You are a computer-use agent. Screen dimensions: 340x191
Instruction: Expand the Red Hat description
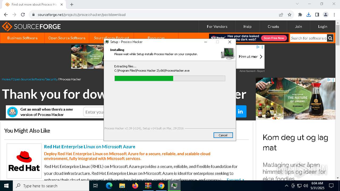[235, 180]
